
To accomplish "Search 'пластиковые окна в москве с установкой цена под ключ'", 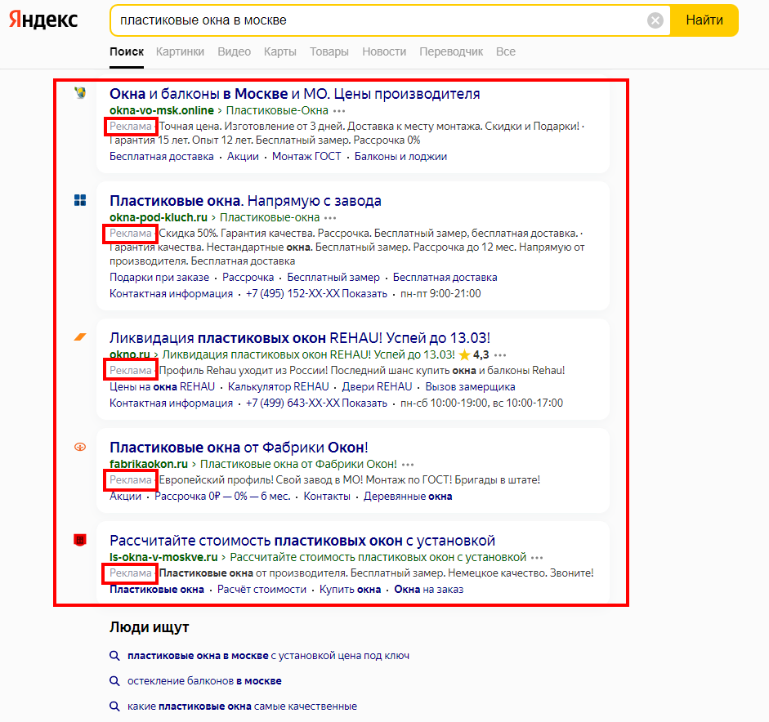I will (268, 655).
